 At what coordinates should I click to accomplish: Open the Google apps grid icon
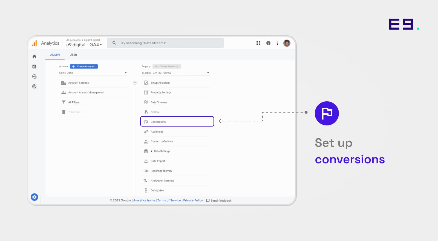258,43
